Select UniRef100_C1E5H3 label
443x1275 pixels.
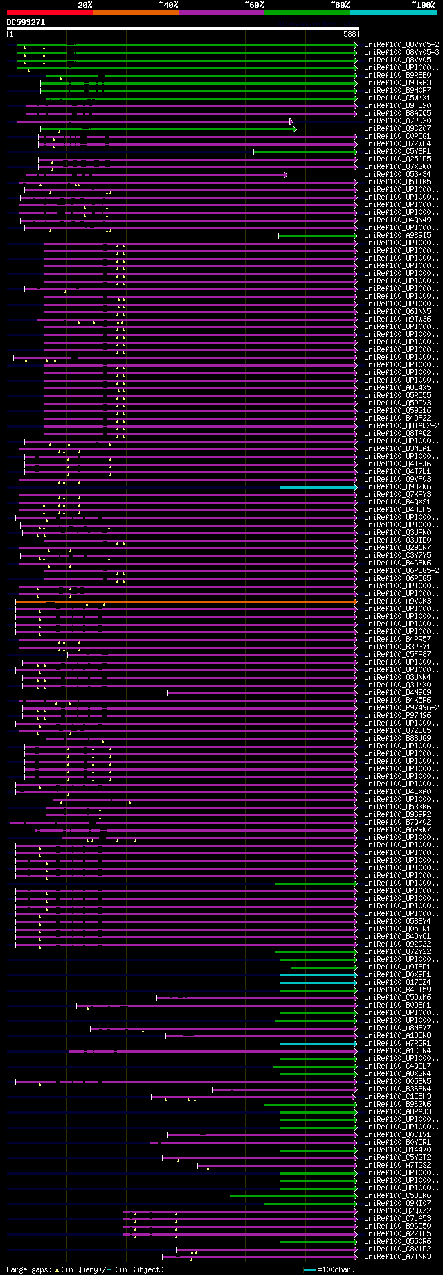click(397, 1096)
